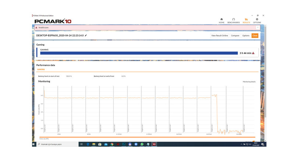Image resolution: width=285 pixels, height=160 pixels.
Task: Open PCMark 10 taskbar icon
Action: pos(154,144)
